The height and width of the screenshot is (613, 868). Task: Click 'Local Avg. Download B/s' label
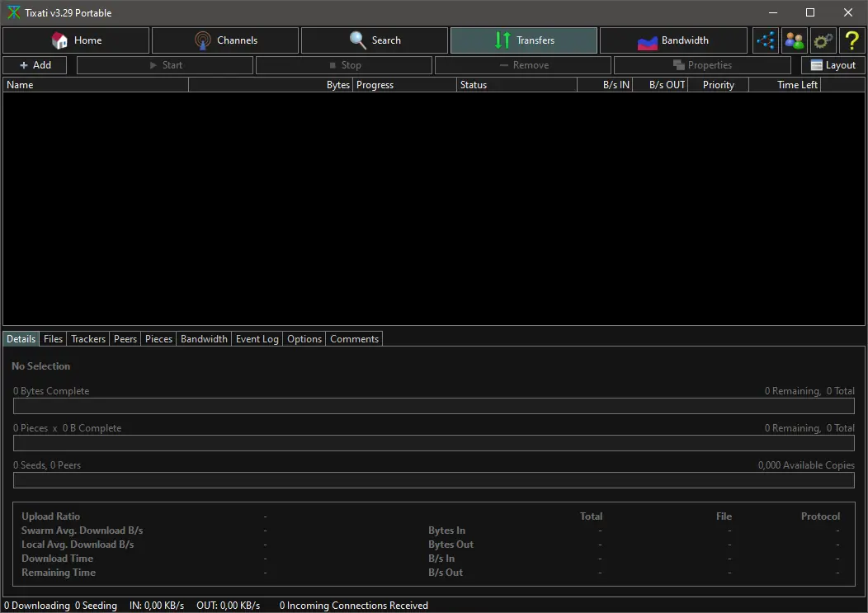[78, 545]
